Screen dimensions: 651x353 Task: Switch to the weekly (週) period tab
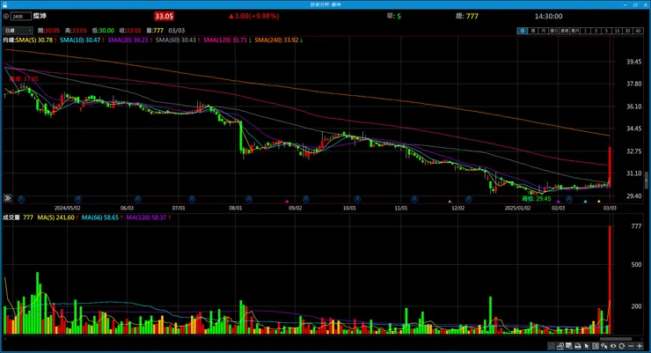(532, 31)
